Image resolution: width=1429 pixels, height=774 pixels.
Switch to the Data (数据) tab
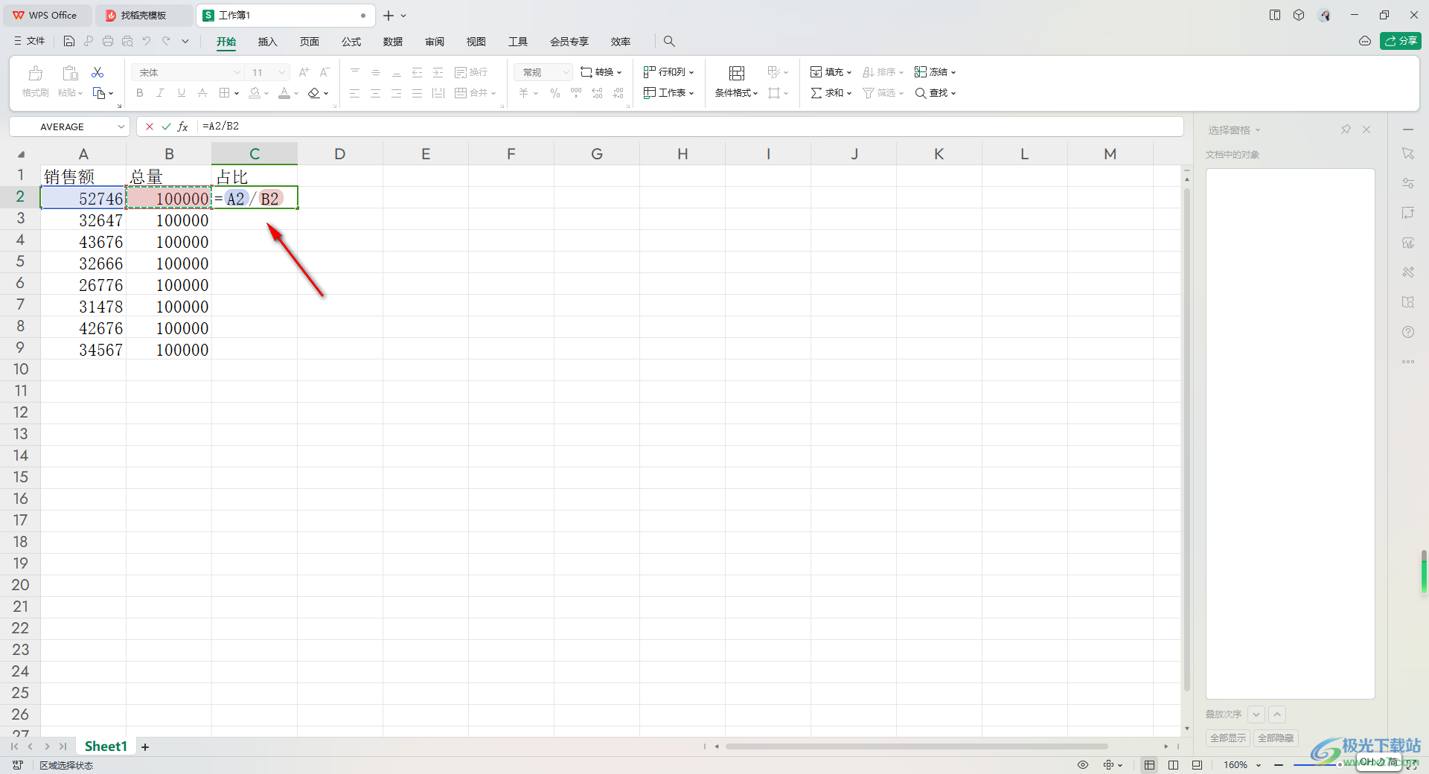(392, 42)
